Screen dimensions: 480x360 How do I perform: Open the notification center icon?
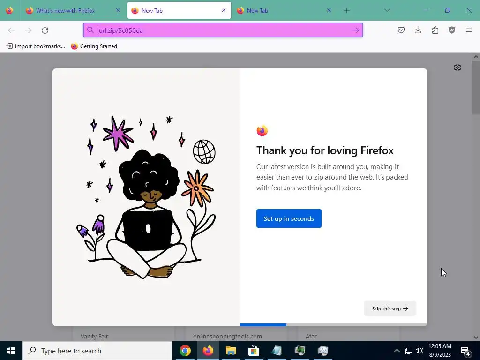tap(465, 351)
